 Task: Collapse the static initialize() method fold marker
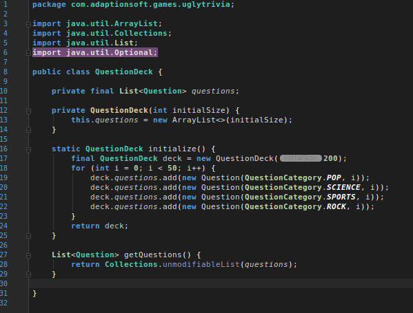click(28, 149)
